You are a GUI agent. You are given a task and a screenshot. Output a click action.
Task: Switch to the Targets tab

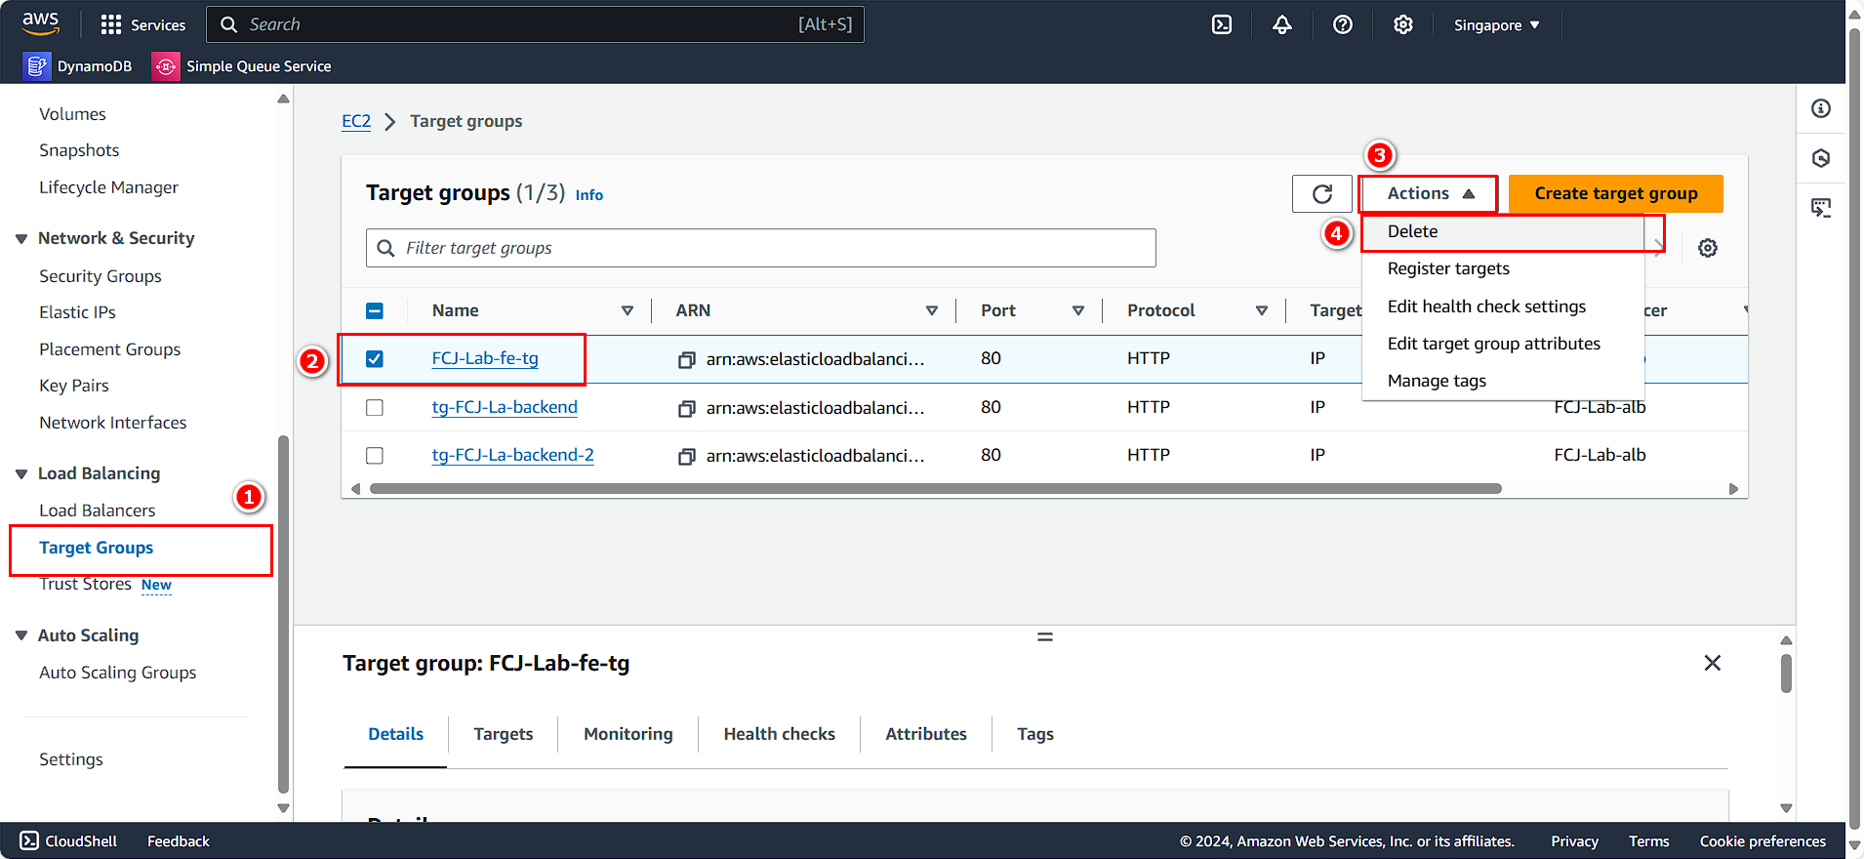coord(504,734)
